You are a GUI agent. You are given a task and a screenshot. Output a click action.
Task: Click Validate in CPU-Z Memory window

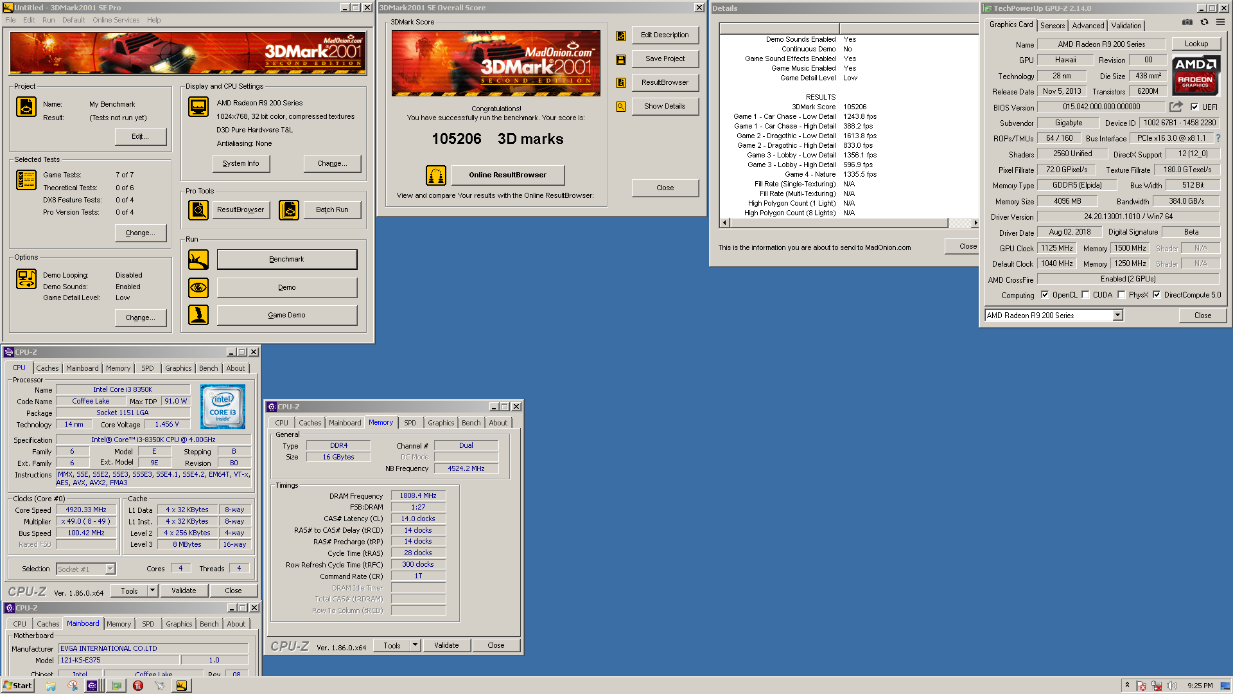(446, 645)
